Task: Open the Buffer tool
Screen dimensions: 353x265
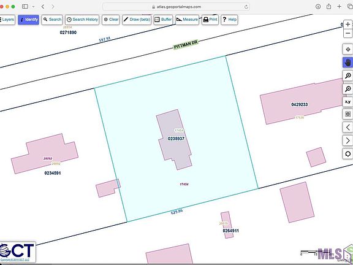Action: point(163,20)
